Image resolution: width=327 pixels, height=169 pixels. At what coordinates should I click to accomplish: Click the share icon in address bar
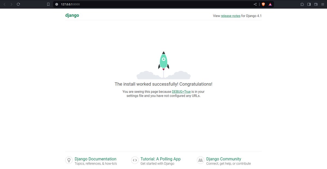pos(255,4)
